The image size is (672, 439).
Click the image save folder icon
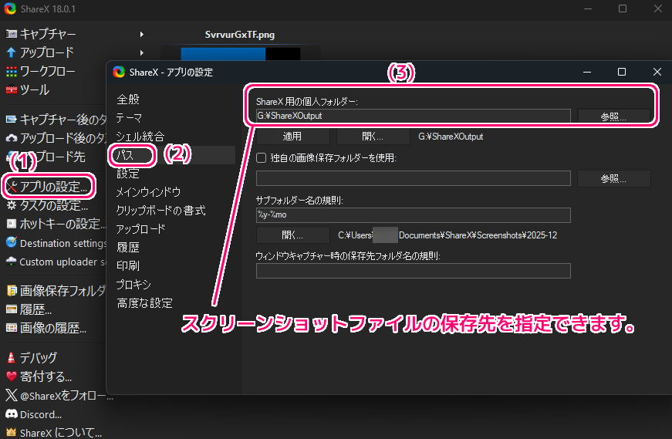point(11,291)
